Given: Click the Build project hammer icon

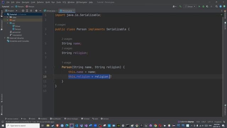Looking at the screenshot, I should (180, 6).
